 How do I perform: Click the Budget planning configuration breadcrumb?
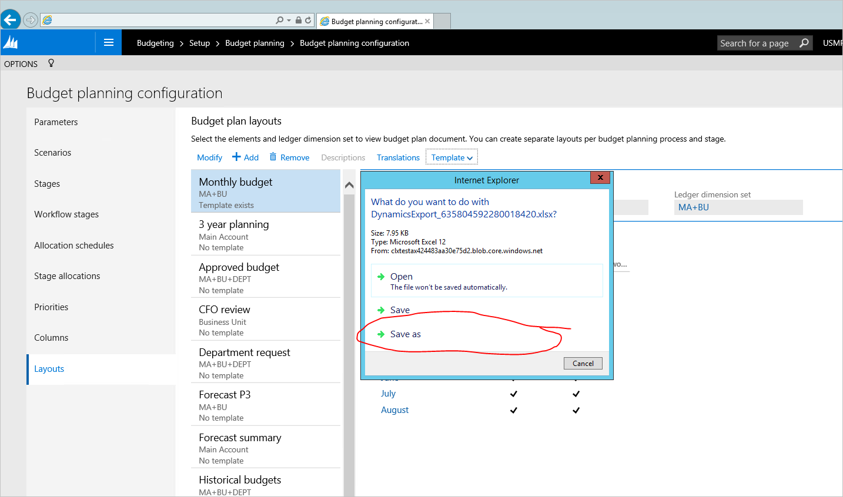pyautogui.click(x=354, y=43)
